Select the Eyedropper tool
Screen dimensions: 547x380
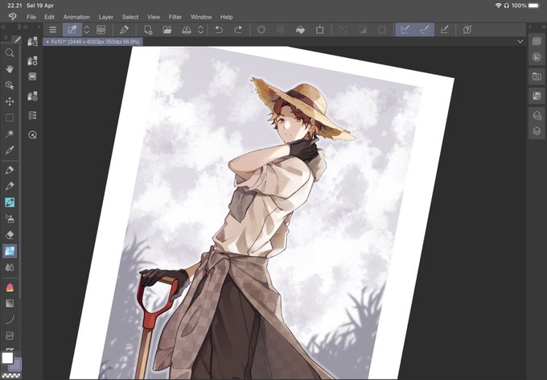point(10,151)
